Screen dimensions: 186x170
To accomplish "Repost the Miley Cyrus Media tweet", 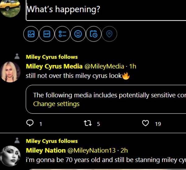I will tap(88, 124).
